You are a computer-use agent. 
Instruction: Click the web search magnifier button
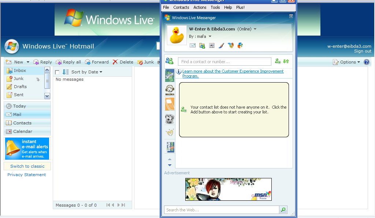coord(283,210)
